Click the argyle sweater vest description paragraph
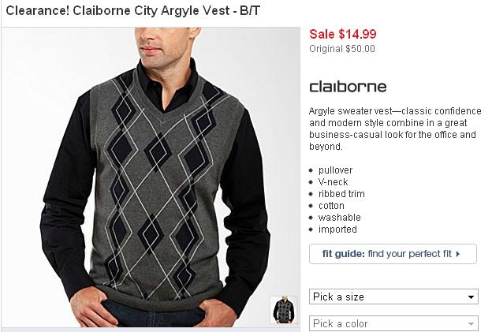This screenshot has width=492, height=332. coord(395,129)
